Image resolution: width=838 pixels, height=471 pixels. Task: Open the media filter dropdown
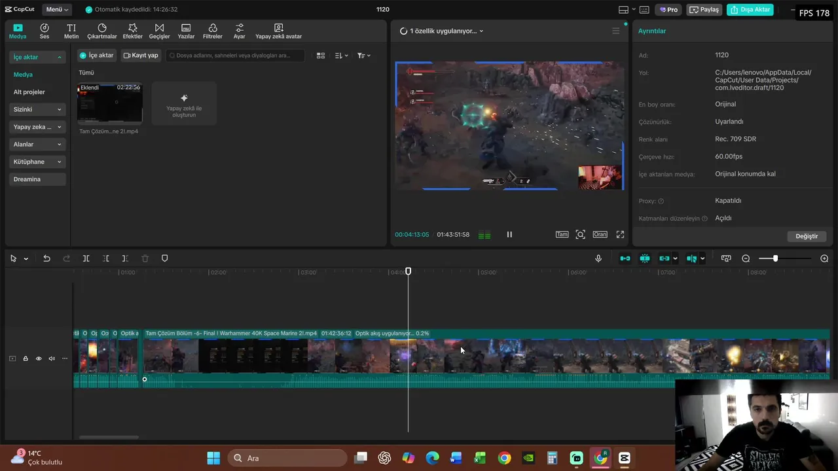[x=364, y=56]
